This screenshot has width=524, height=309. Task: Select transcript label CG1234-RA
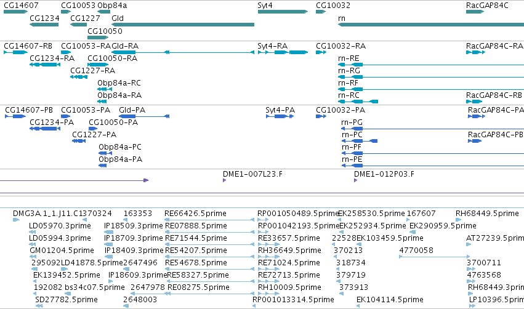52,58
